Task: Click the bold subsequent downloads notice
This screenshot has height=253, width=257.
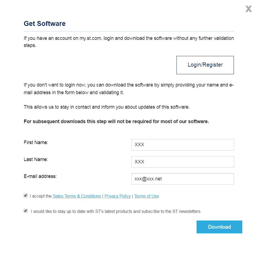Action: tap(116, 121)
